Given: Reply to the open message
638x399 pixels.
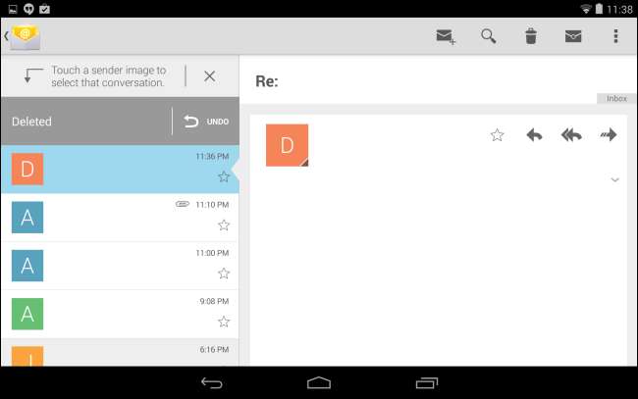Looking at the screenshot, I should [x=534, y=135].
